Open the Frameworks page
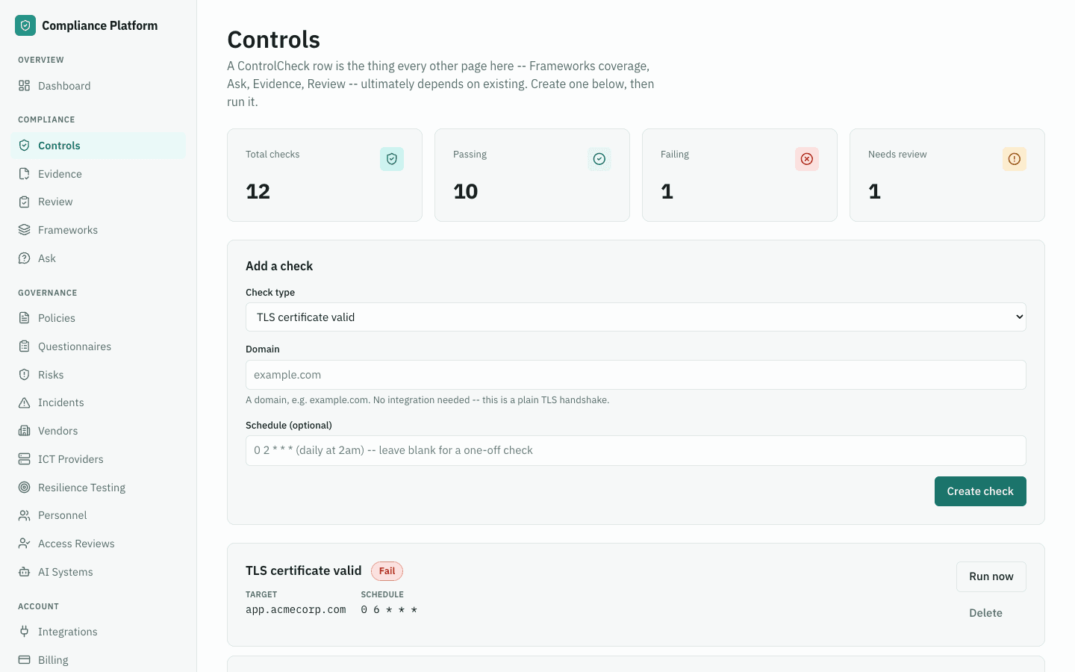 (x=98, y=230)
